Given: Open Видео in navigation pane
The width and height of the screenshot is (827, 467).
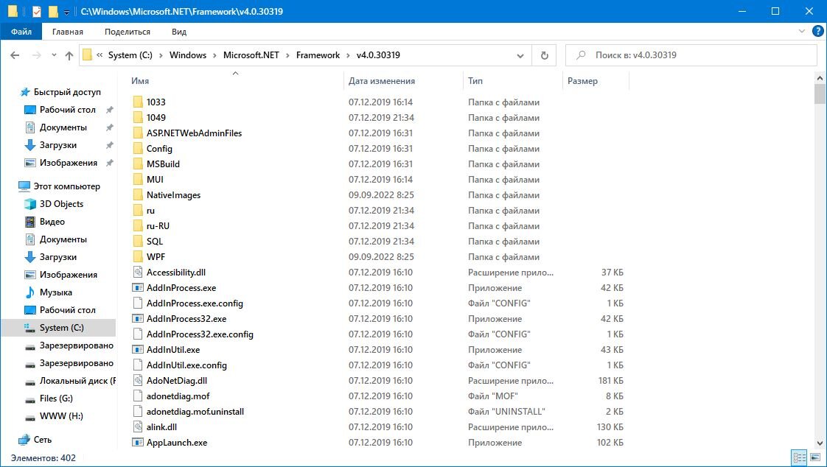Looking at the screenshot, I should tap(52, 222).
